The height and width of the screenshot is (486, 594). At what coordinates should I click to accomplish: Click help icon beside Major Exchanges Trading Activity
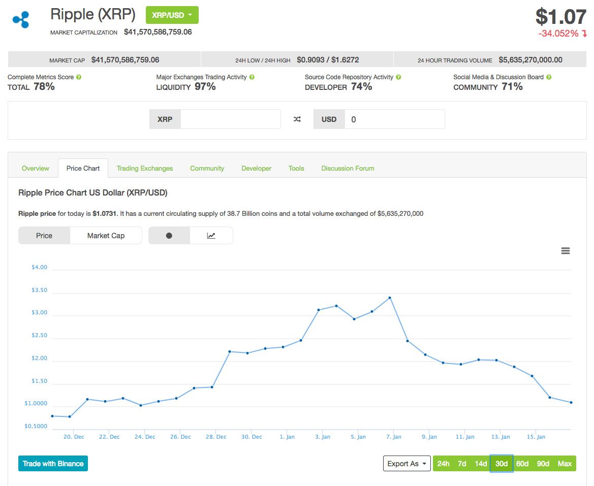coord(252,77)
